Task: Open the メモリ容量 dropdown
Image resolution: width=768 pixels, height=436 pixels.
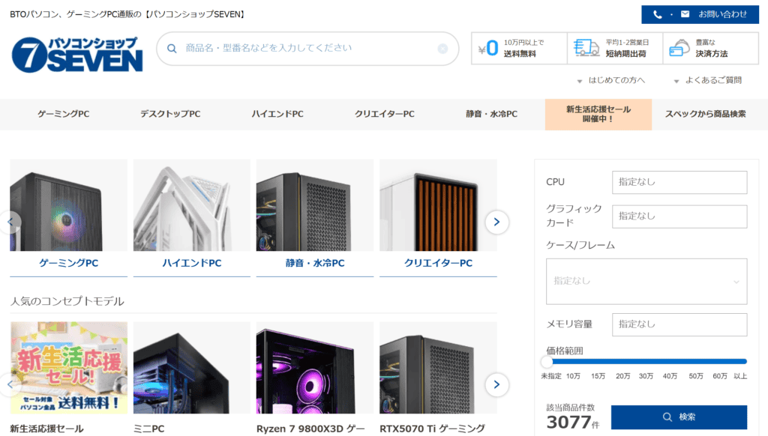Action: (679, 324)
